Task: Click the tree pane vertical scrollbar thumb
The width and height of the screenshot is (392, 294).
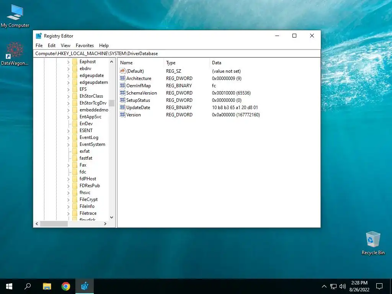Action: pos(111,103)
